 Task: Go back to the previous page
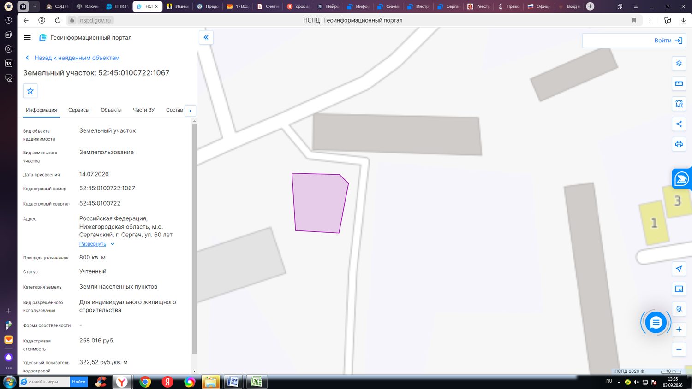pos(26,20)
